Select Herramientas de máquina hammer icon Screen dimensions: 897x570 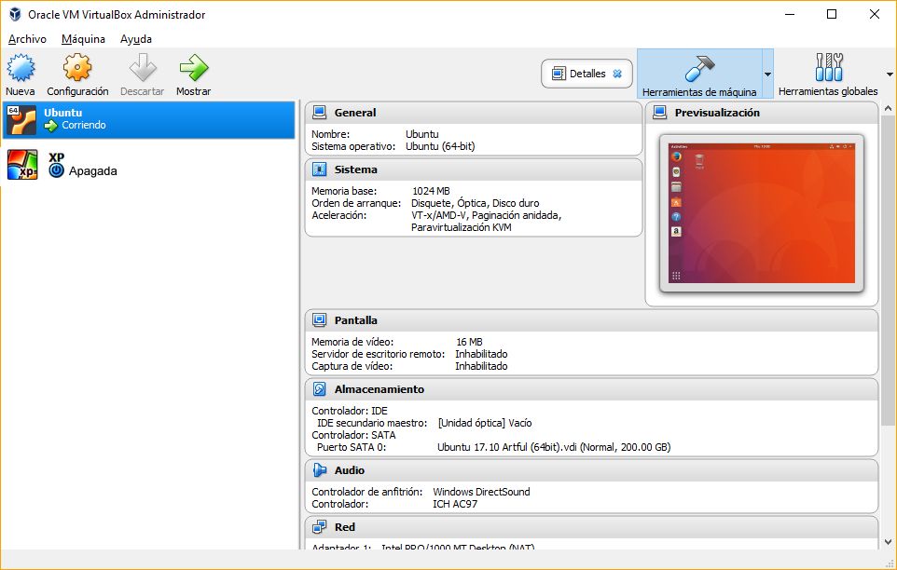(x=699, y=68)
